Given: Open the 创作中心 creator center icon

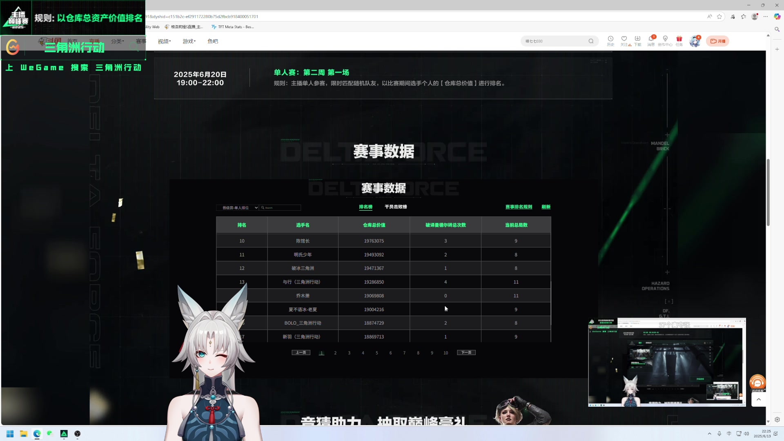Looking at the screenshot, I should (665, 41).
